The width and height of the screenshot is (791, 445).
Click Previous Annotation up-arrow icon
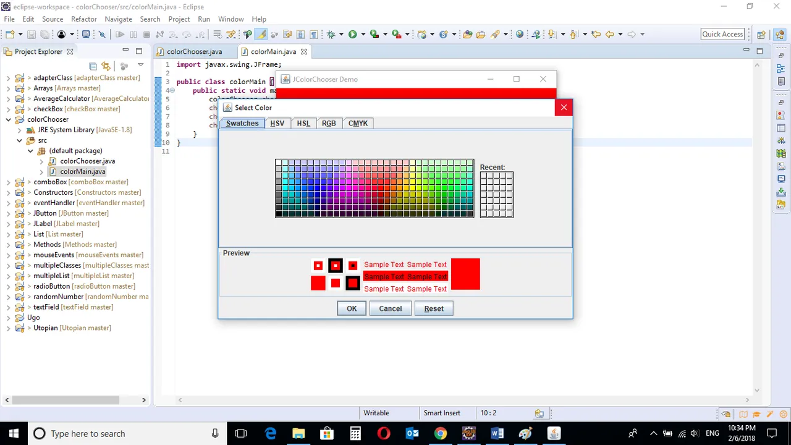click(574, 35)
